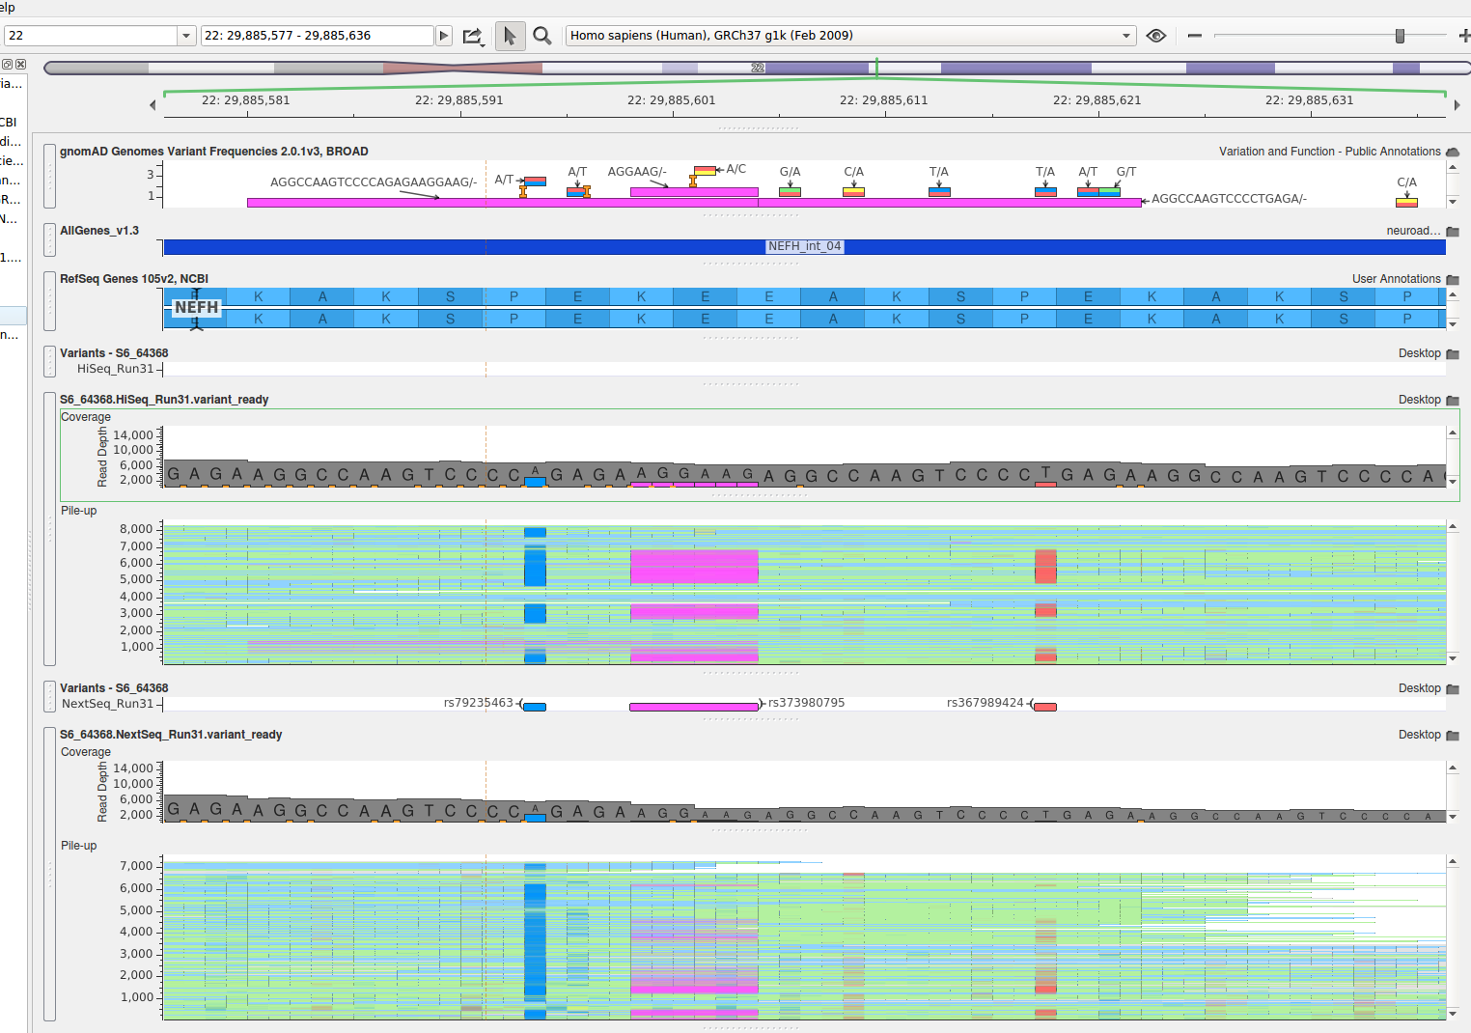Click scroll down arrow in gnomAD track

point(1453,202)
